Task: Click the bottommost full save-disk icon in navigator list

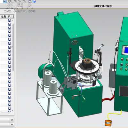Action: pos(9,109)
